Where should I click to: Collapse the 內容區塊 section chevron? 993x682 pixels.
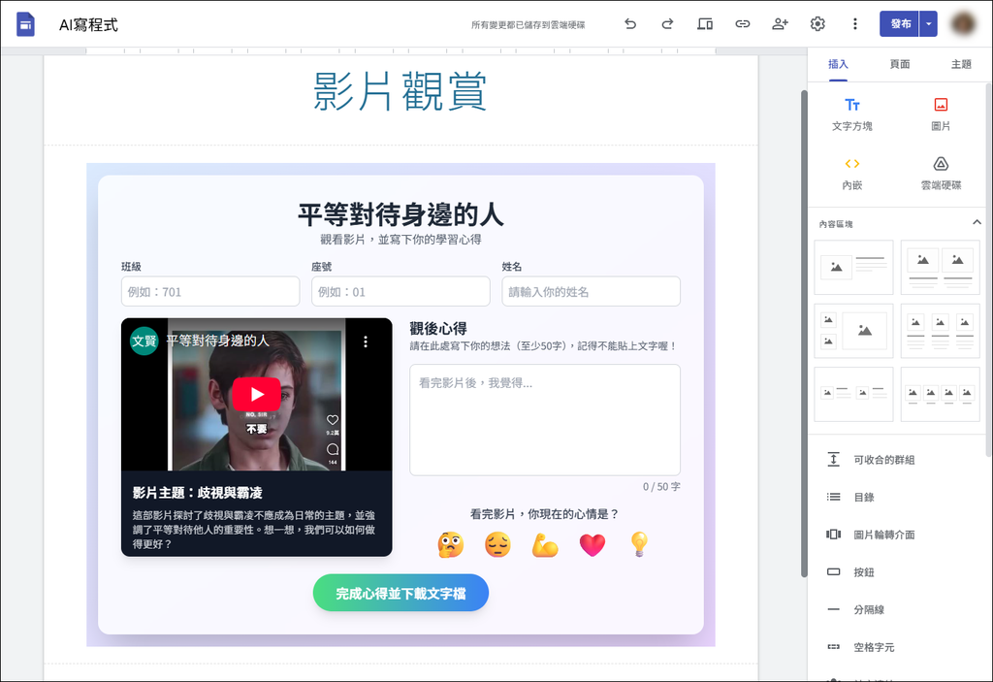coord(977,223)
